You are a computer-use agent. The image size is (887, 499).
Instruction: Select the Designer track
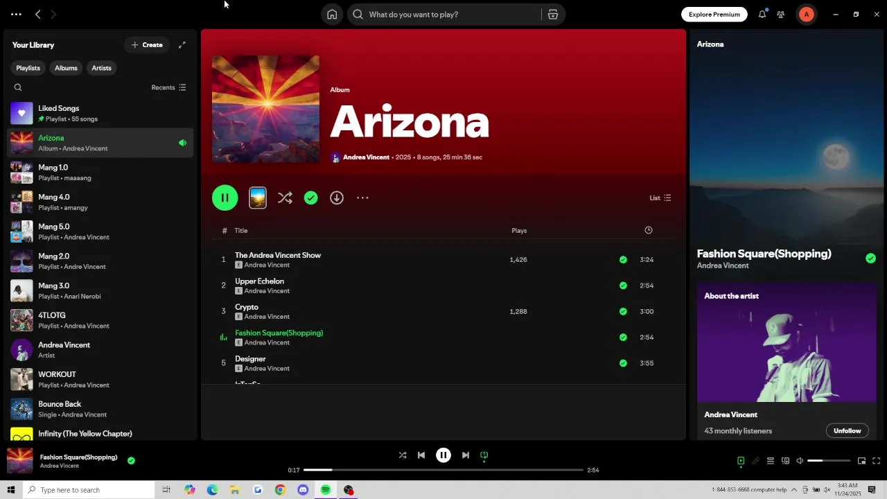click(x=250, y=359)
